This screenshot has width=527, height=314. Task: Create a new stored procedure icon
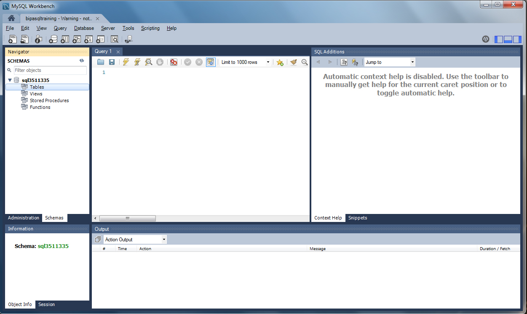pyautogui.click(x=88, y=39)
